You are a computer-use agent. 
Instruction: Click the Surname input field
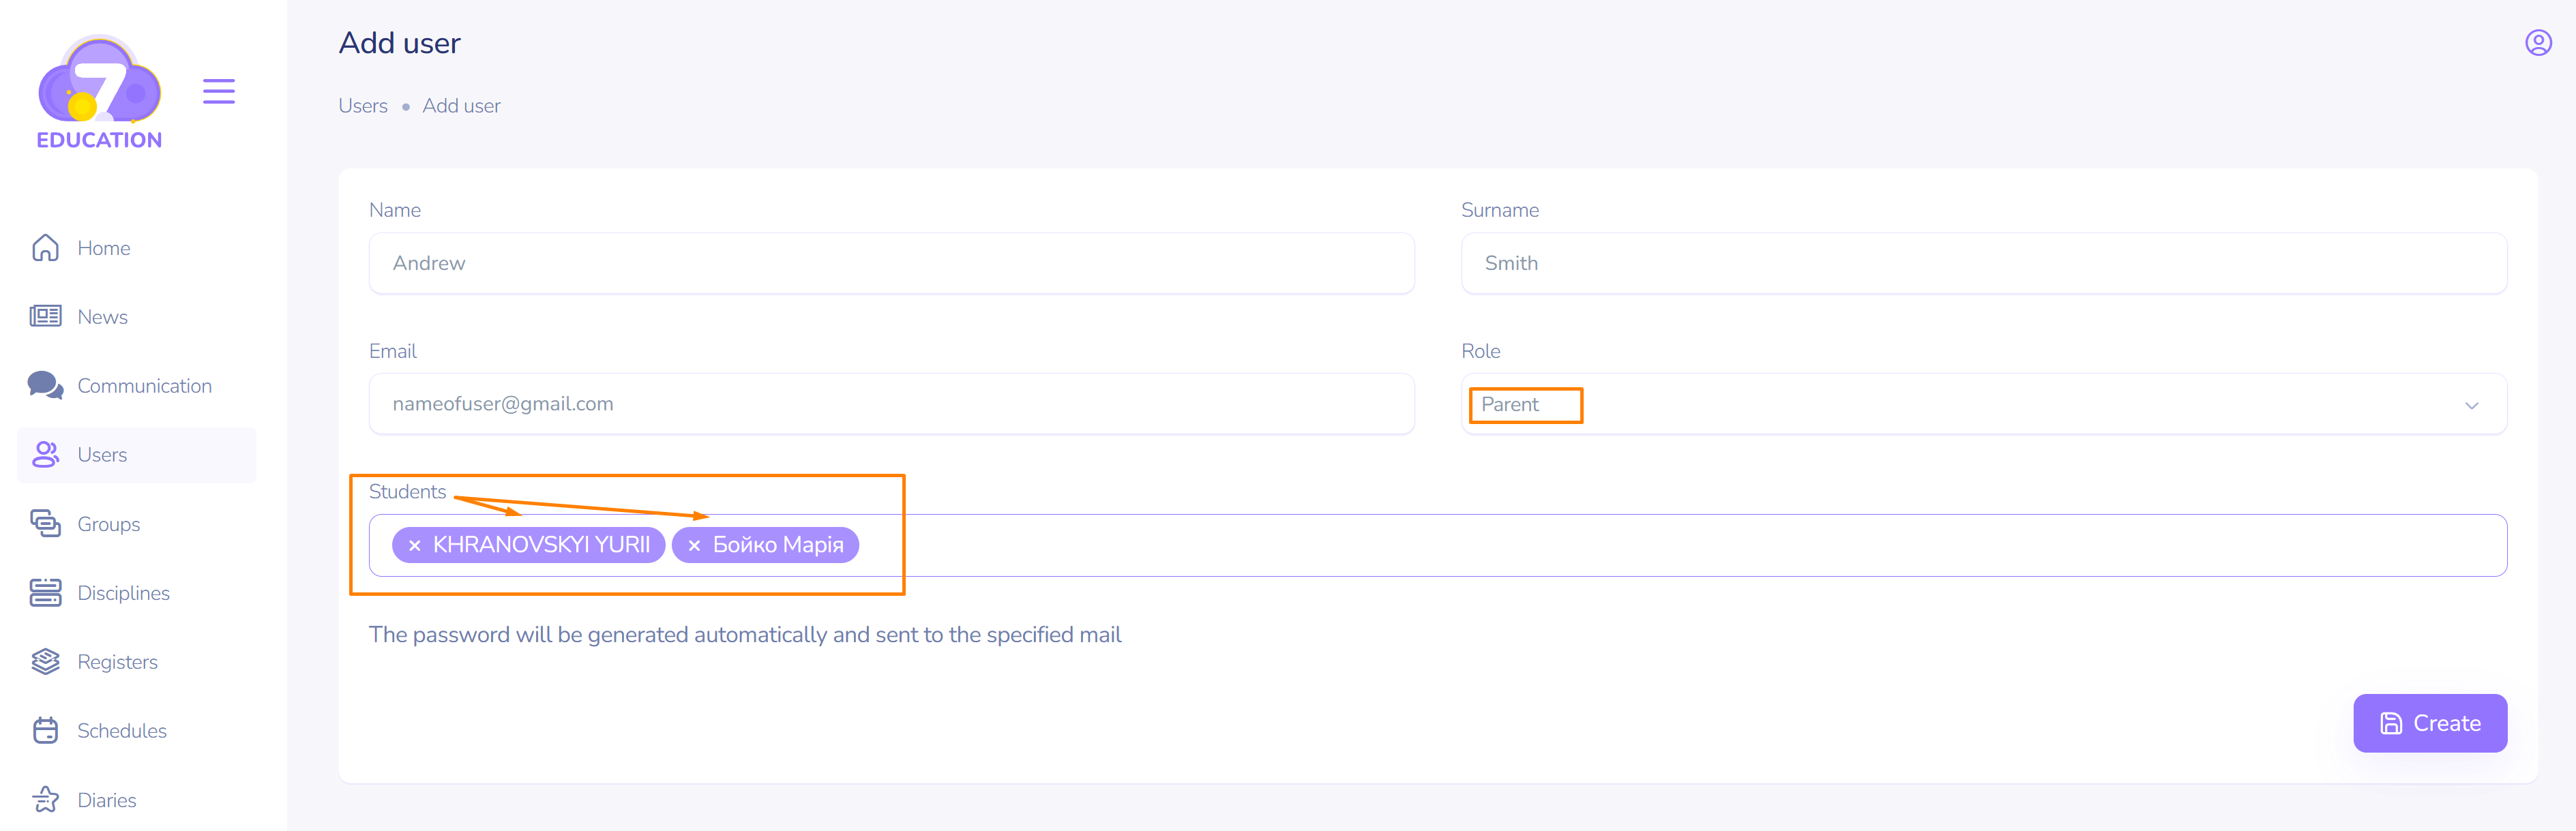pyautogui.click(x=1983, y=264)
